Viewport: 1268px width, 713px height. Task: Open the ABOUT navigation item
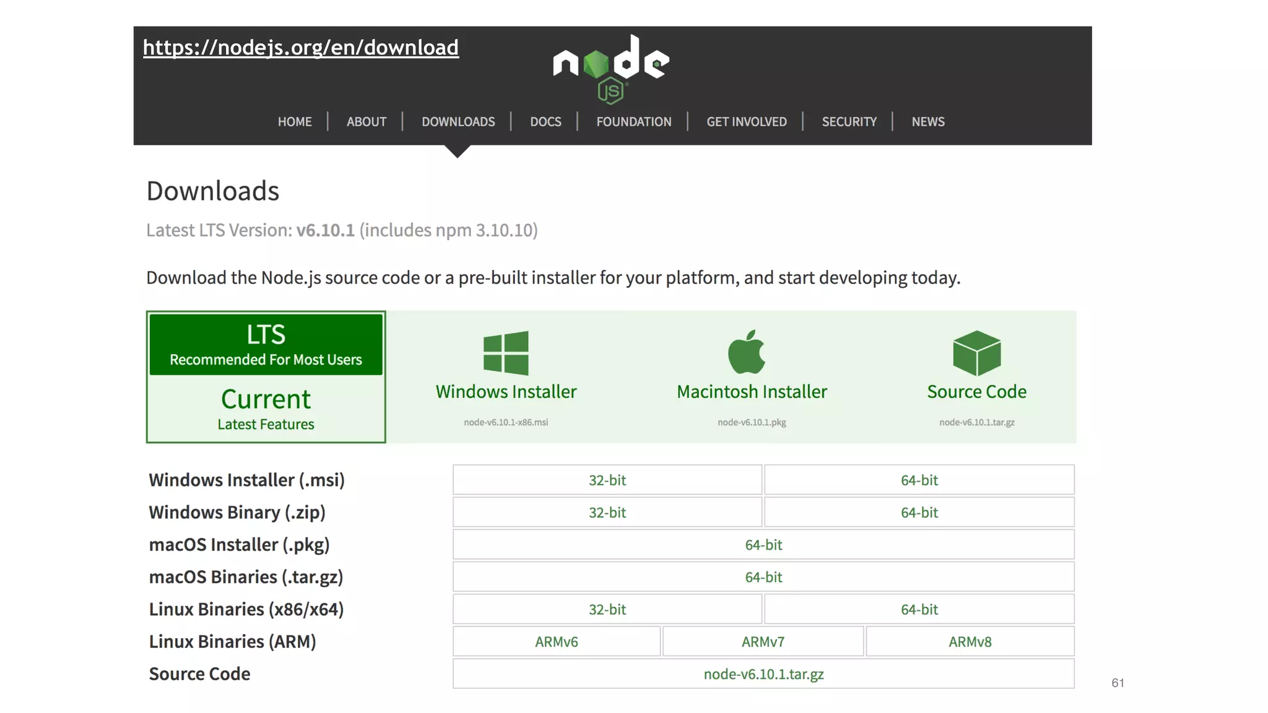tap(367, 122)
